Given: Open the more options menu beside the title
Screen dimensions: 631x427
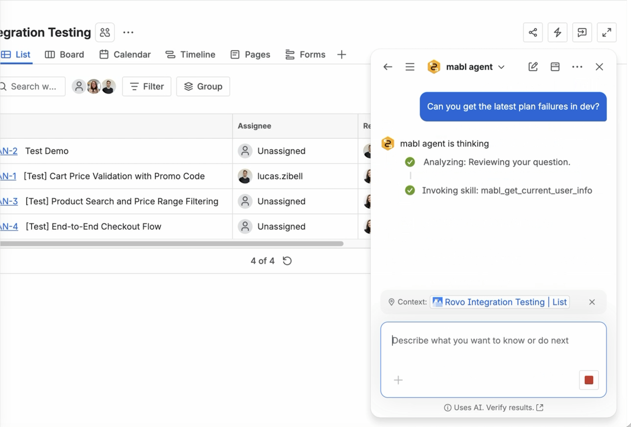Looking at the screenshot, I should coord(128,32).
